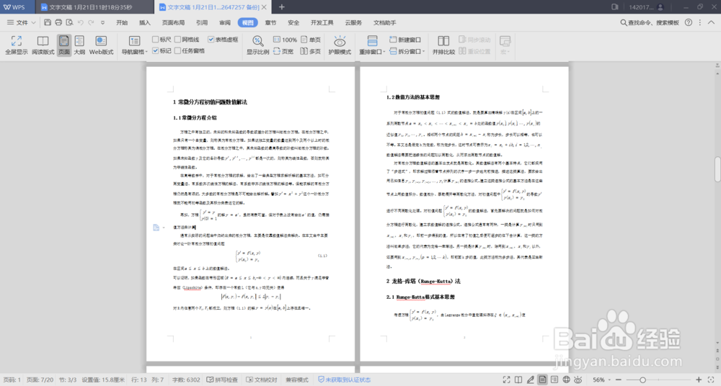This screenshot has height=386, width=721.
Task: Click the zoom in plus button
Action: (x=699, y=380)
